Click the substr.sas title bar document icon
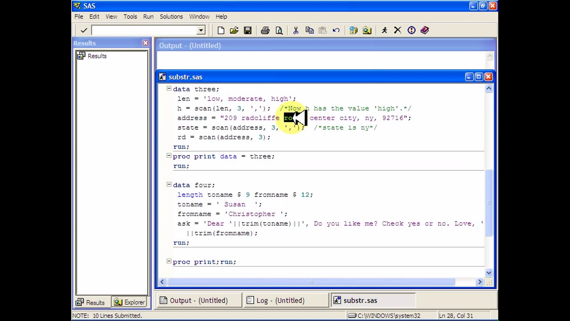The image size is (570, 321). (x=163, y=77)
